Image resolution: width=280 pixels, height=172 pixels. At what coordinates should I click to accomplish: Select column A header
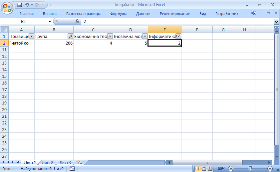[21, 30]
